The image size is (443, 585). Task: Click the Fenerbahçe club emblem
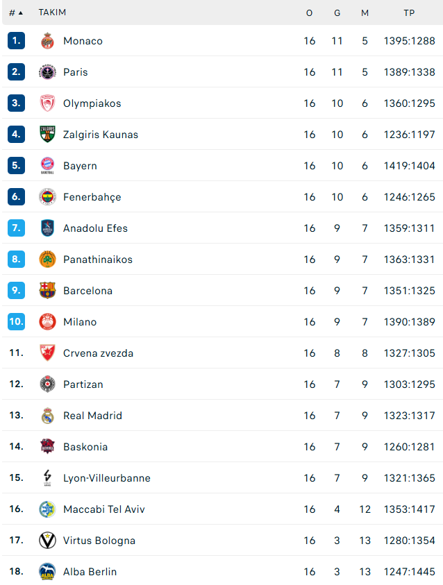(x=47, y=197)
